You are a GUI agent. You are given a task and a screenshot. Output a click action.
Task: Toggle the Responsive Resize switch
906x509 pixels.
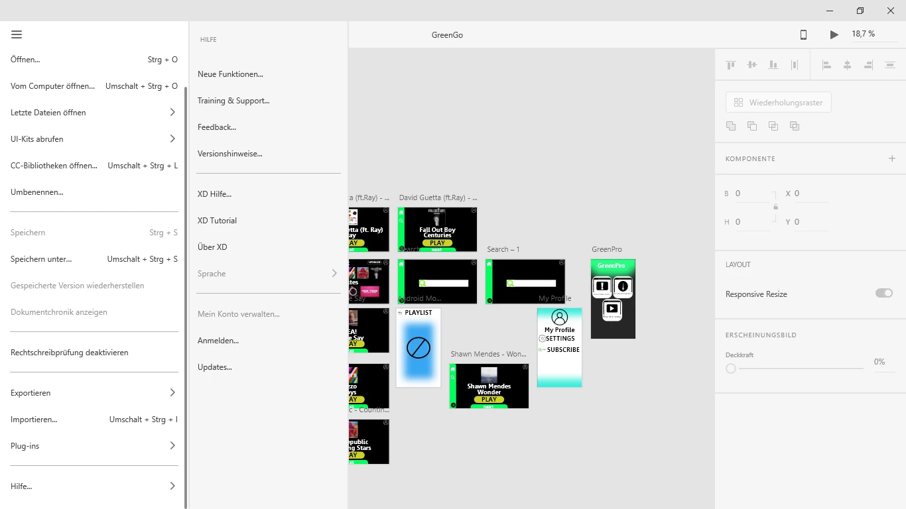pos(884,293)
